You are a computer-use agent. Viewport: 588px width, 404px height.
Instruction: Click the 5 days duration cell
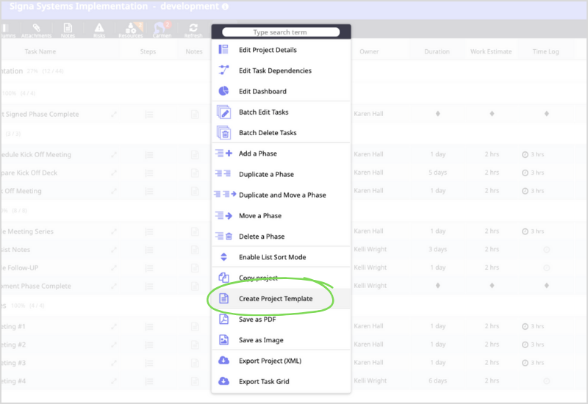pyautogui.click(x=437, y=173)
